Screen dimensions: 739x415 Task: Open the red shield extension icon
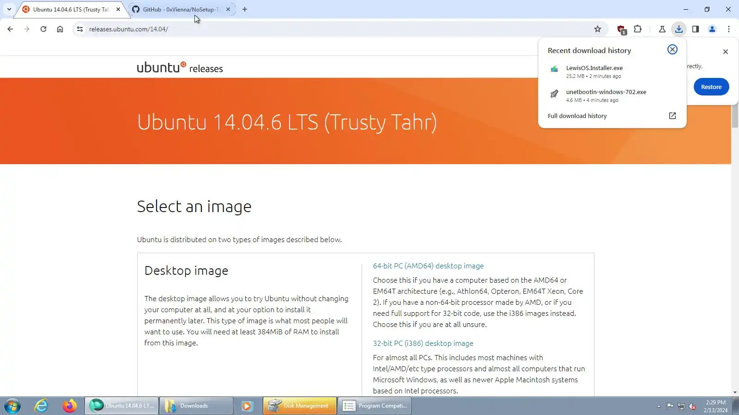(621, 30)
